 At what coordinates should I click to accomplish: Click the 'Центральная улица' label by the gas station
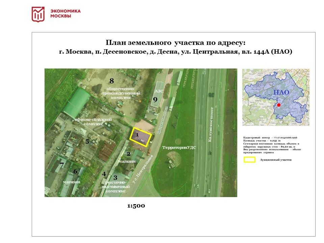[x=162, y=120]
